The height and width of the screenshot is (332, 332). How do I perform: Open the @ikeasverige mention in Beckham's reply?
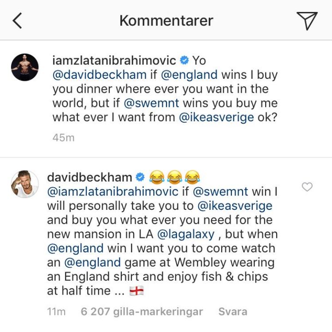point(235,206)
